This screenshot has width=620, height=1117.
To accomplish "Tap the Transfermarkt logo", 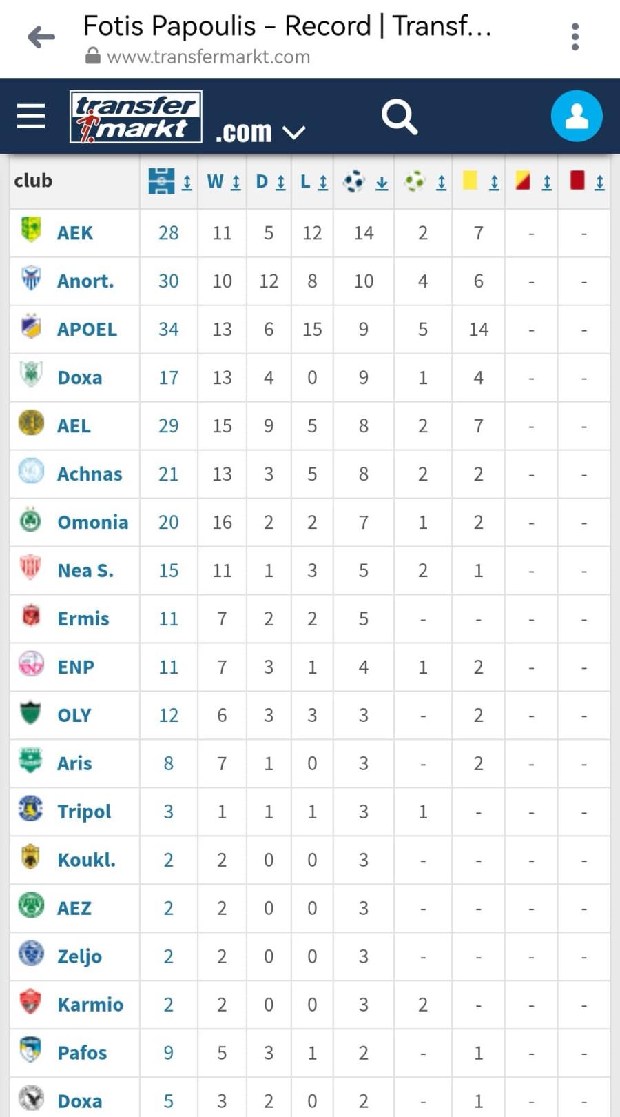I will [x=136, y=117].
